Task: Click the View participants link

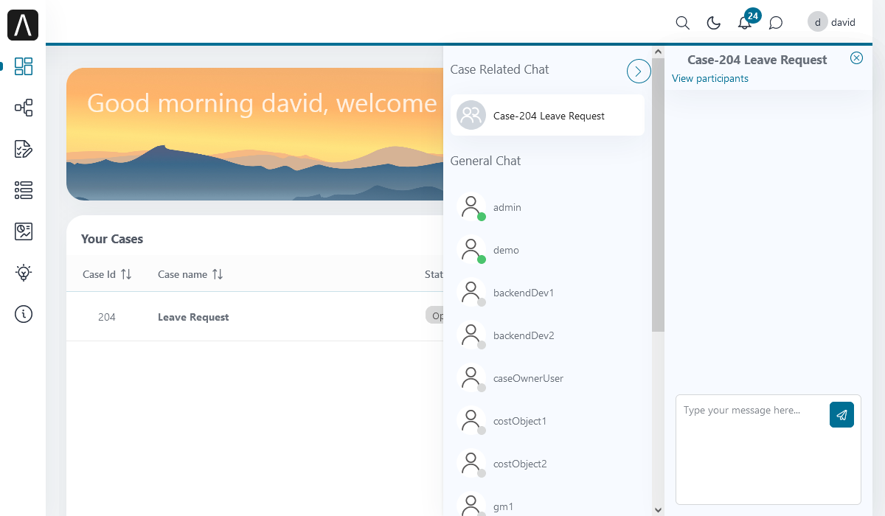Action: (709, 78)
